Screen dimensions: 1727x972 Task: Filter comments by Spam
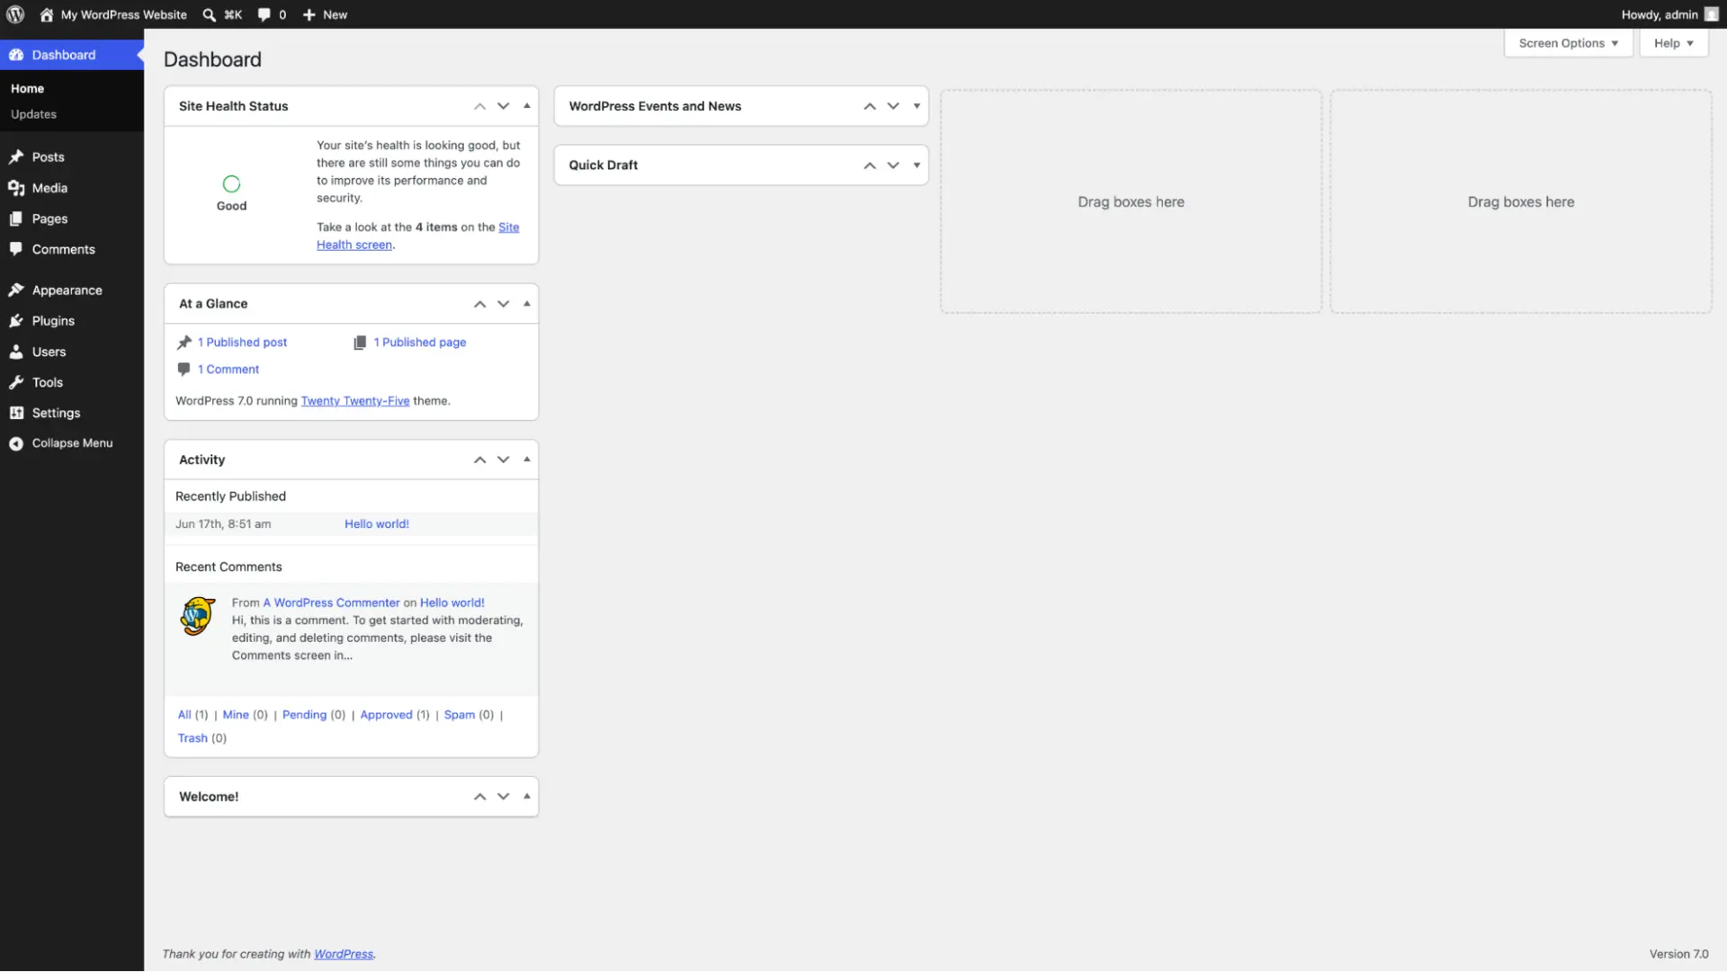tap(460, 715)
